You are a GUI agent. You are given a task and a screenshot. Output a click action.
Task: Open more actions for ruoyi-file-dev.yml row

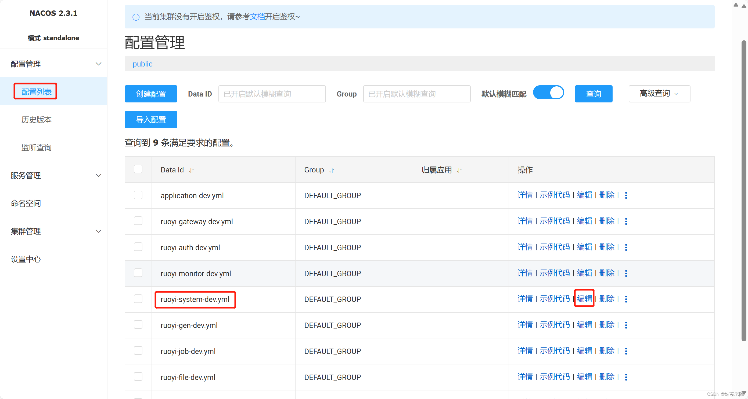(626, 377)
